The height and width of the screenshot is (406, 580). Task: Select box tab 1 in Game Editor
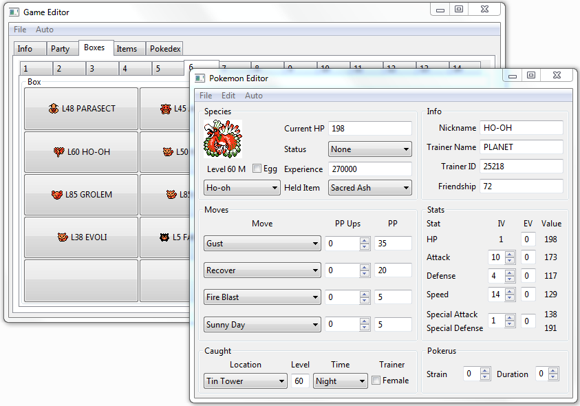[36, 69]
